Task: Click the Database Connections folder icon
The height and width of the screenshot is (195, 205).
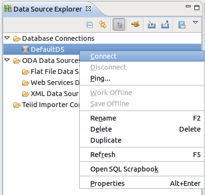Action: (x=17, y=38)
